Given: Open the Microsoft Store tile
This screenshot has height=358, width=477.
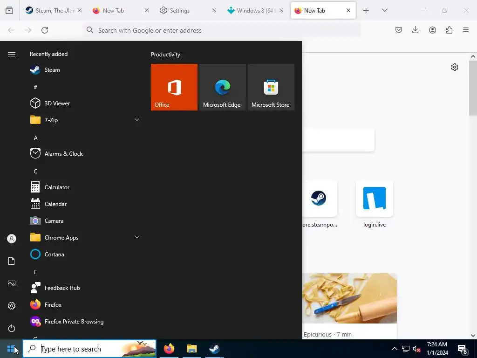Looking at the screenshot, I should click(x=271, y=87).
